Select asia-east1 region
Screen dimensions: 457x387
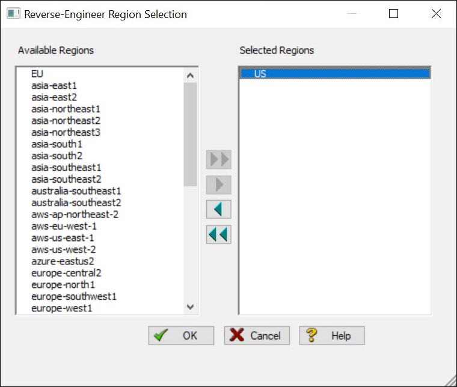pyautogui.click(x=54, y=85)
